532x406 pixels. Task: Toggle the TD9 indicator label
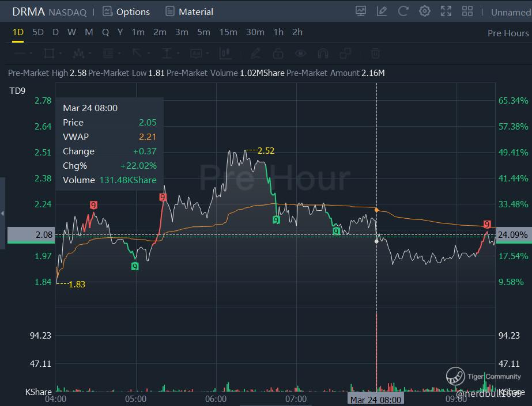(x=17, y=91)
